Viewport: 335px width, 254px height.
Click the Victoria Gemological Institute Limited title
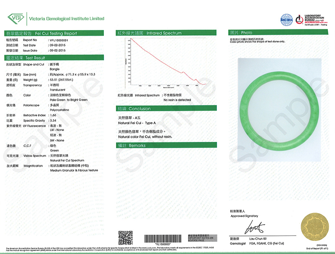point(66,19)
